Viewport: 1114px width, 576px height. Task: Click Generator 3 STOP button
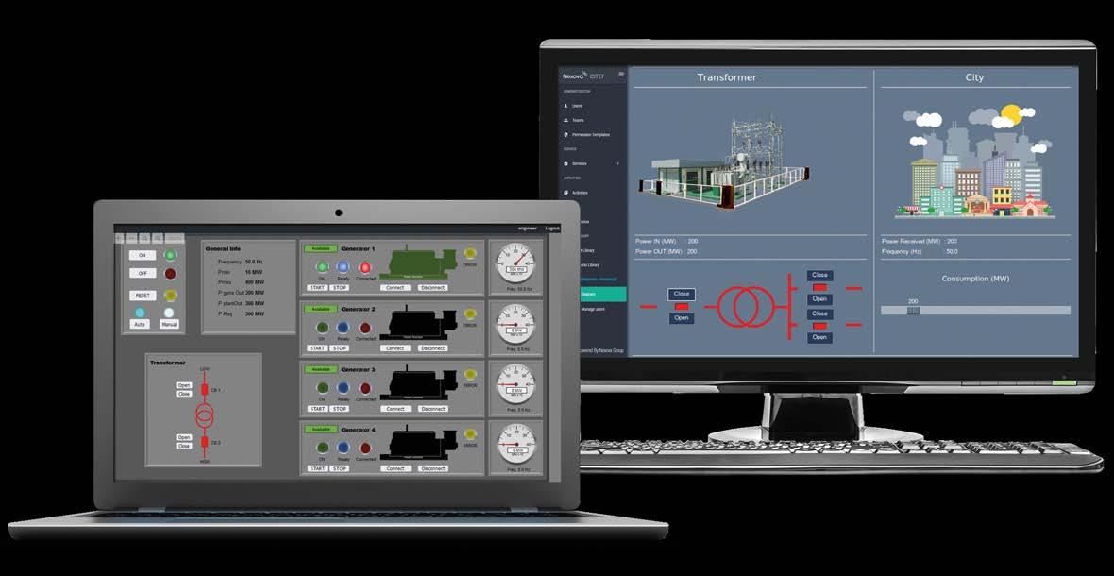click(340, 408)
